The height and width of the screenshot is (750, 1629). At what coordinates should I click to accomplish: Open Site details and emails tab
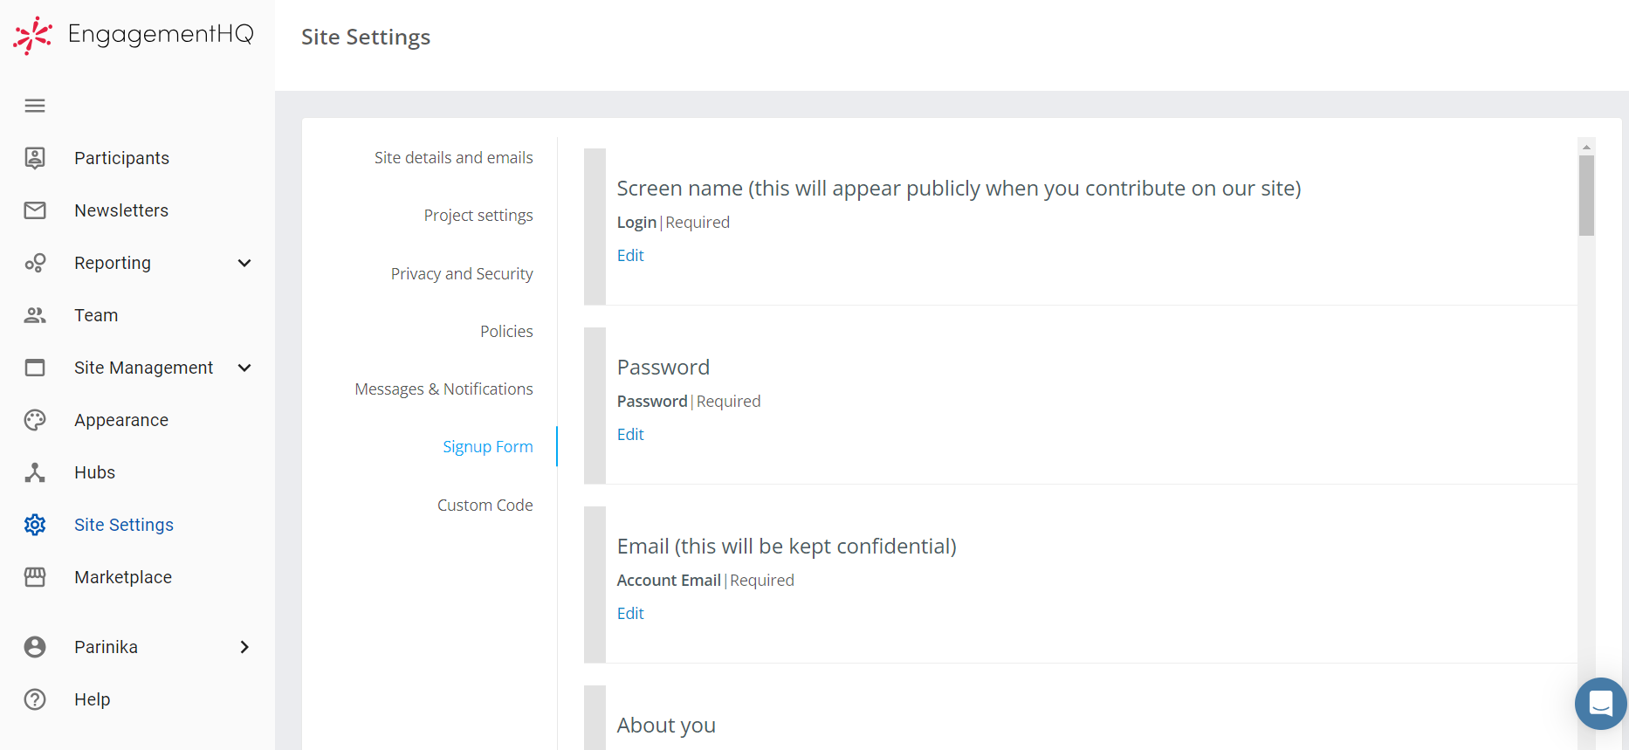(x=454, y=158)
